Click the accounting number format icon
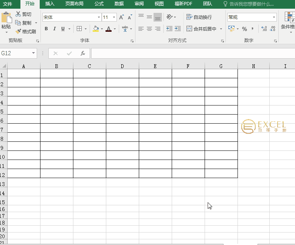 point(231,29)
